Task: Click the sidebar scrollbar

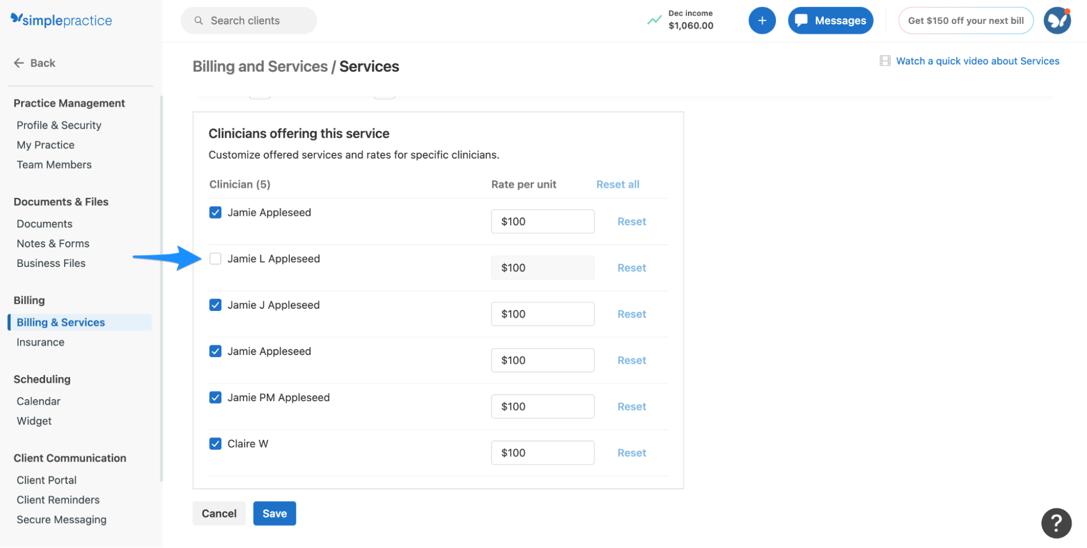Action: [x=162, y=288]
